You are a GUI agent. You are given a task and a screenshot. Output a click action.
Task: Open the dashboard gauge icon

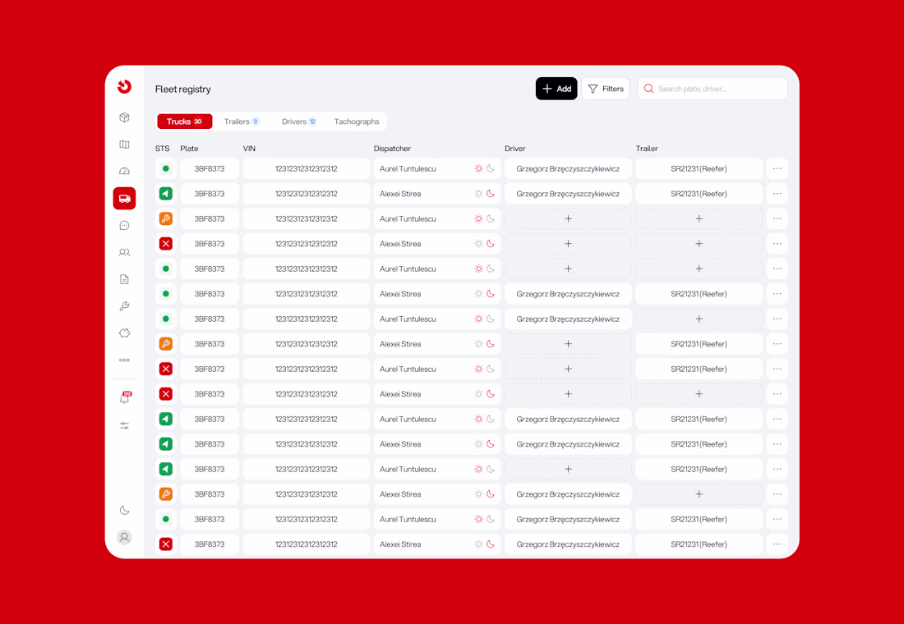[125, 171]
